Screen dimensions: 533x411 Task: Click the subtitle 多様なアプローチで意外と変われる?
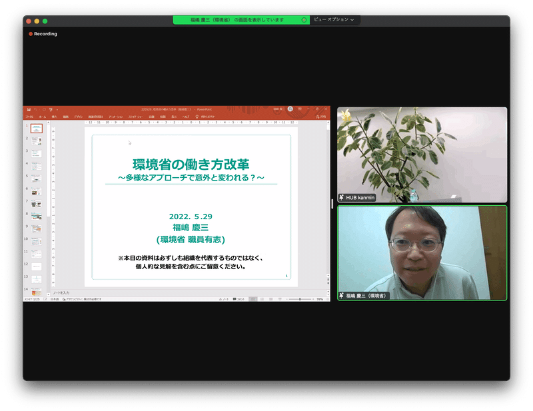191,178
